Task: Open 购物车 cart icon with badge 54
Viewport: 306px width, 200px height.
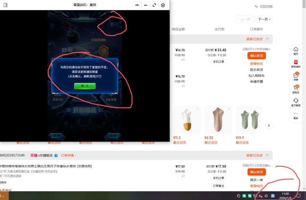Action: pyautogui.click(x=296, y=89)
